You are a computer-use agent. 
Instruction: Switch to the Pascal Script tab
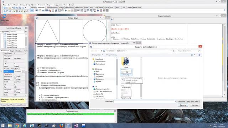[x=137, y=7]
